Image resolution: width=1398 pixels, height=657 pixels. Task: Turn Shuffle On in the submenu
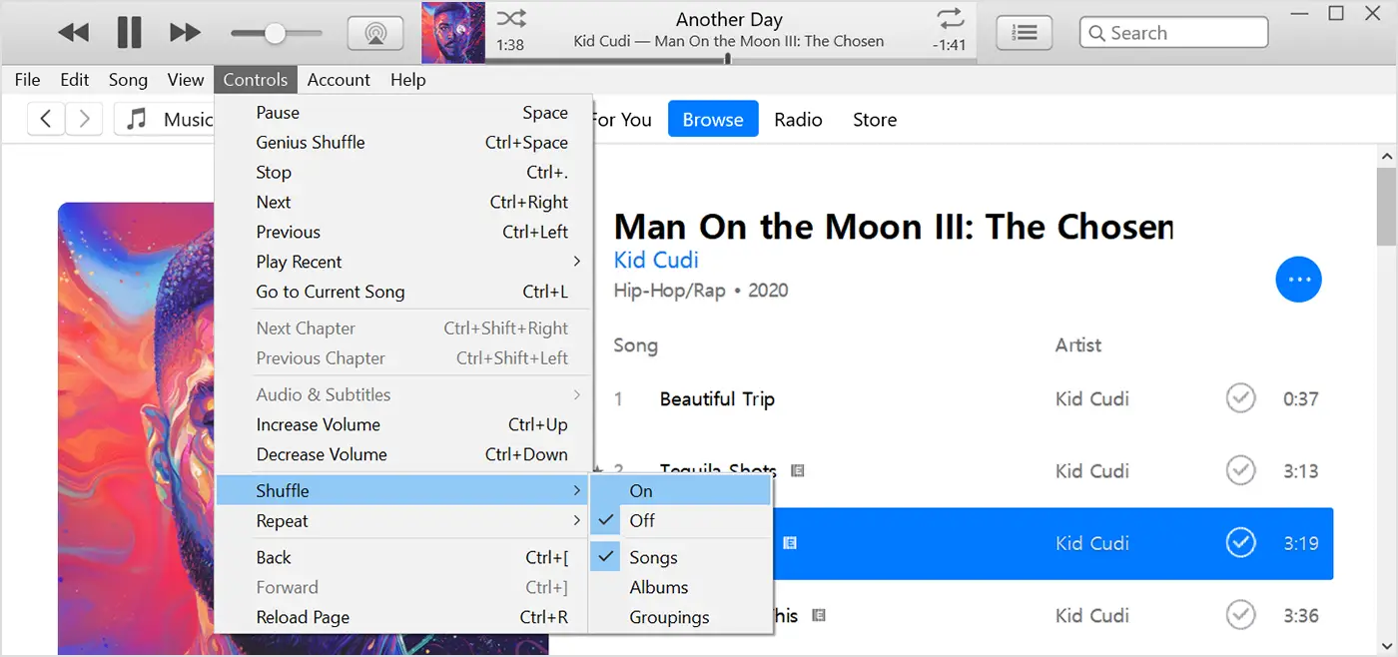click(x=640, y=490)
